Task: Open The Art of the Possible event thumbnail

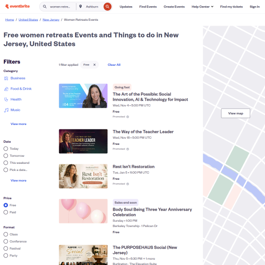Action: click(x=83, y=96)
